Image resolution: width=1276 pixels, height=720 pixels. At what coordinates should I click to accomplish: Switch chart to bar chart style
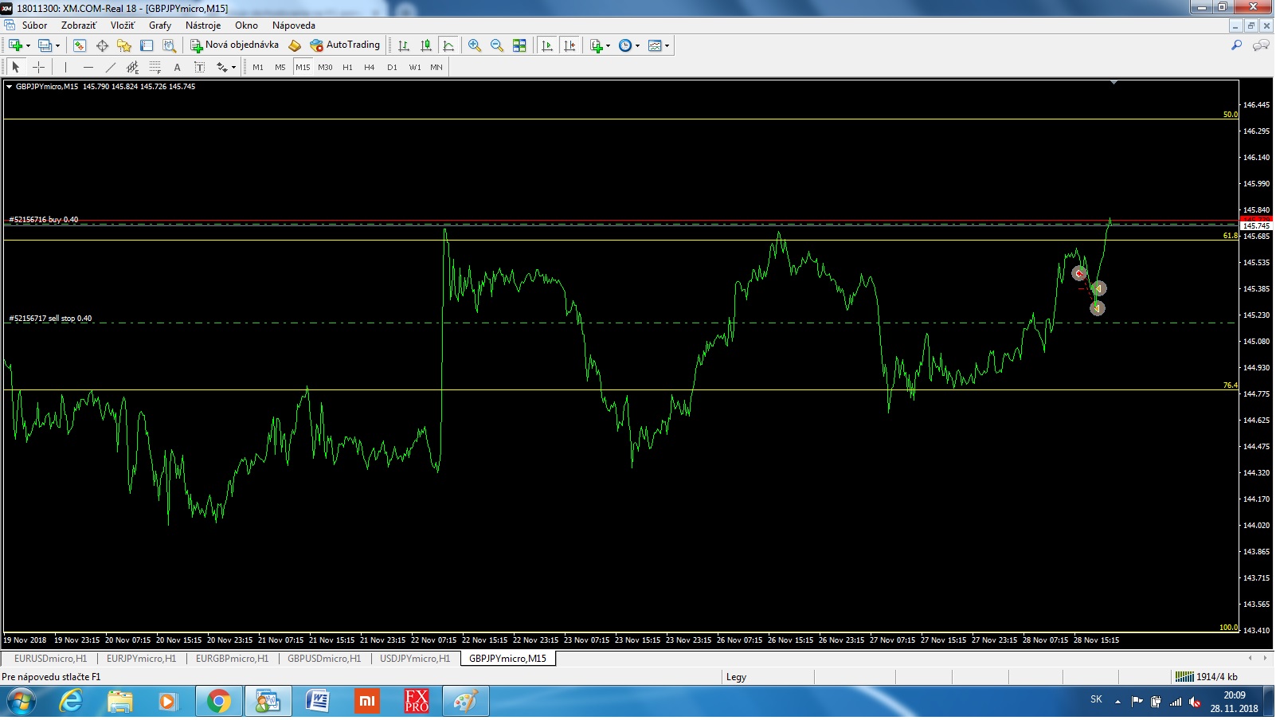pos(404,45)
